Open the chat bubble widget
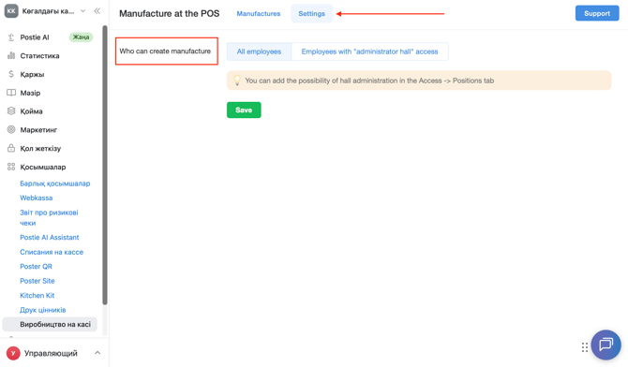The width and height of the screenshot is (628, 367). click(606, 345)
